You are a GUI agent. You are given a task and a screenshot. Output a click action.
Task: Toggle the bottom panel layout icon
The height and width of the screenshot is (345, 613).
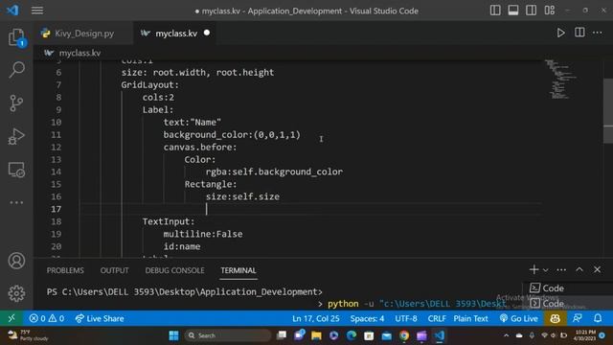(513, 11)
